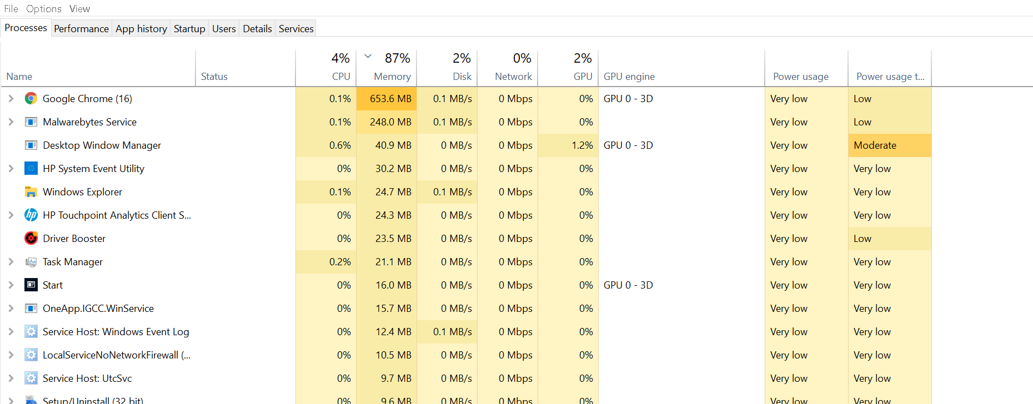Sort by Power usage column
This screenshot has height=404, width=1033.
(806, 68)
